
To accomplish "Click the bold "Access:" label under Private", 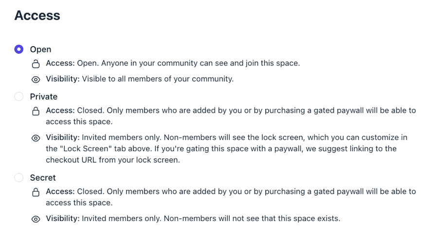I will coord(60,110).
